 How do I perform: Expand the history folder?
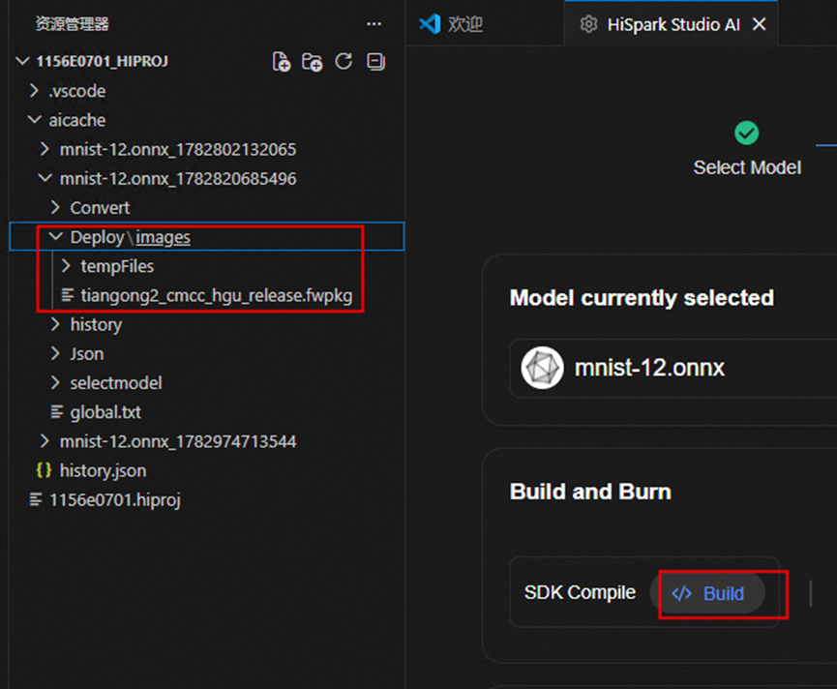55,324
